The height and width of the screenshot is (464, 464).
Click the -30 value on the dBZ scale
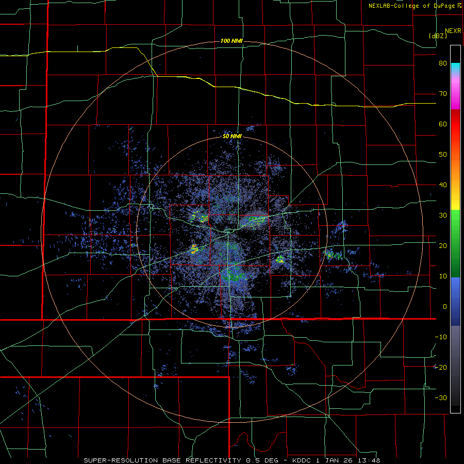441,397
